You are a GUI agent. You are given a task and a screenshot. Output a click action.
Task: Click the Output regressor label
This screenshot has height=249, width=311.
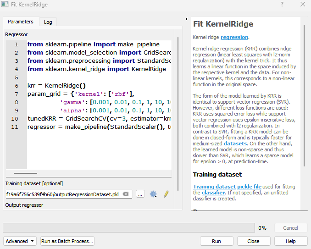tap(24, 205)
